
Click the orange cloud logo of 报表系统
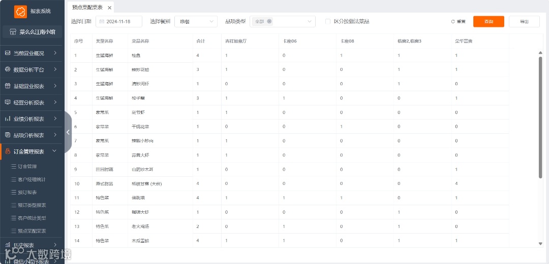pyautogui.click(x=21, y=12)
